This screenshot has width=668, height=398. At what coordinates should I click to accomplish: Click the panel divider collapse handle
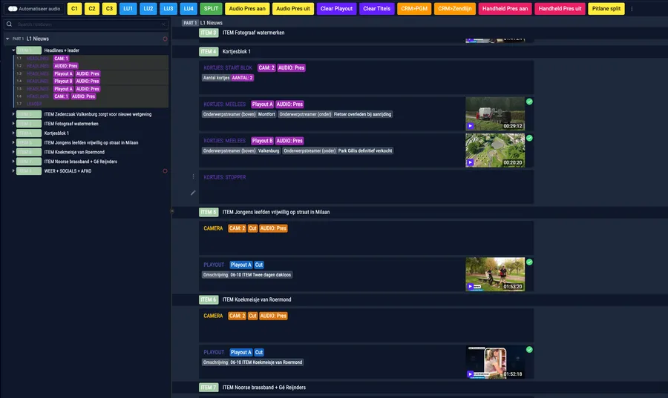tap(172, 211)
